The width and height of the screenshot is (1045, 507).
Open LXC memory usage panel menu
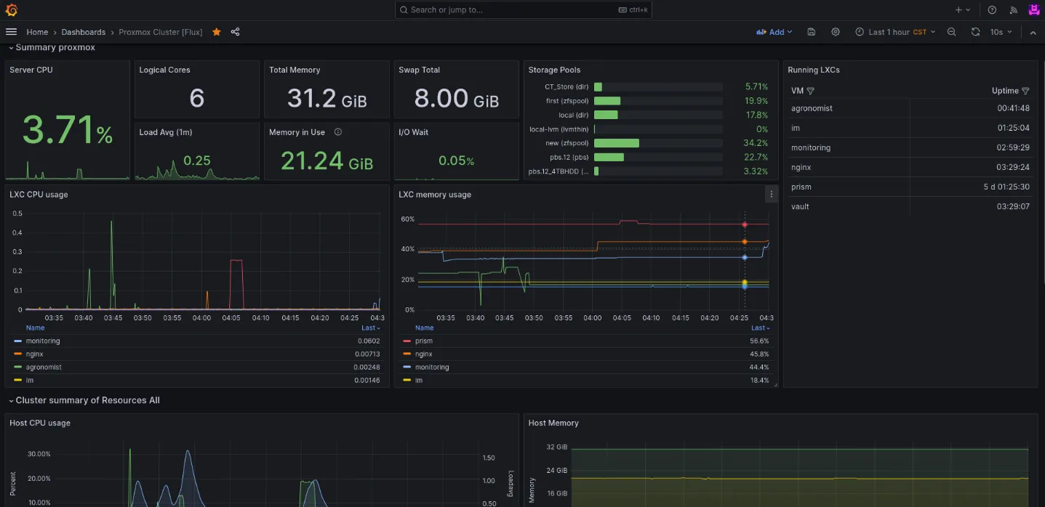tap(772, 194)
